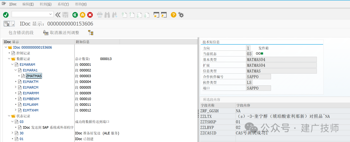Open the 系统(Y) menu

[63, 4]
